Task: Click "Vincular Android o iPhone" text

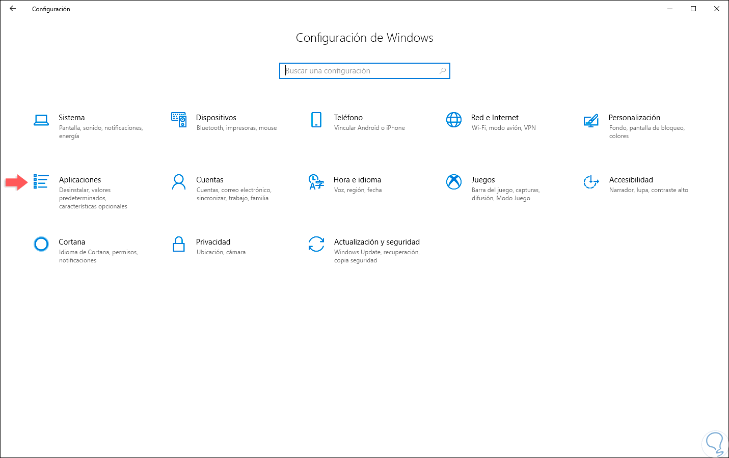Action: tap(369, 128)
